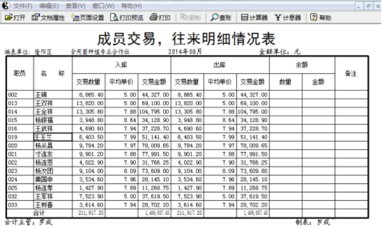Open the 查看(V) menu
This screenshot has height=228, width=382.
[x=75, y=6]
